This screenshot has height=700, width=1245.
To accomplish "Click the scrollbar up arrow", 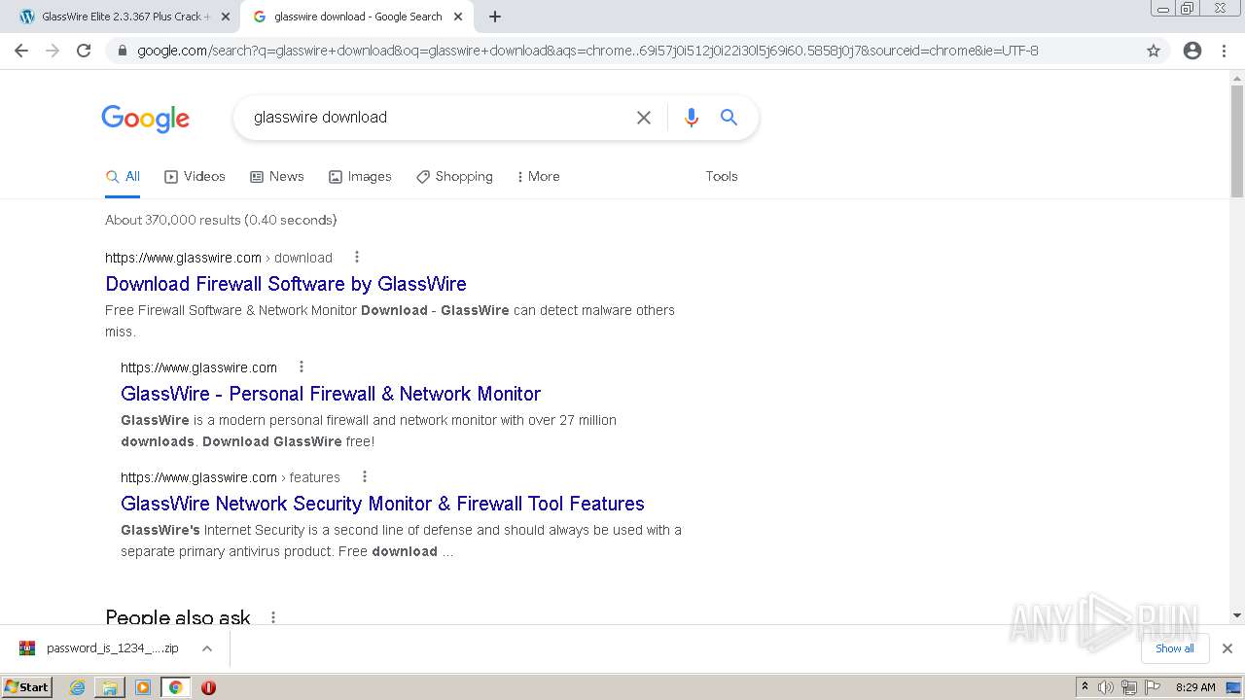I will tap(1237, 78).
